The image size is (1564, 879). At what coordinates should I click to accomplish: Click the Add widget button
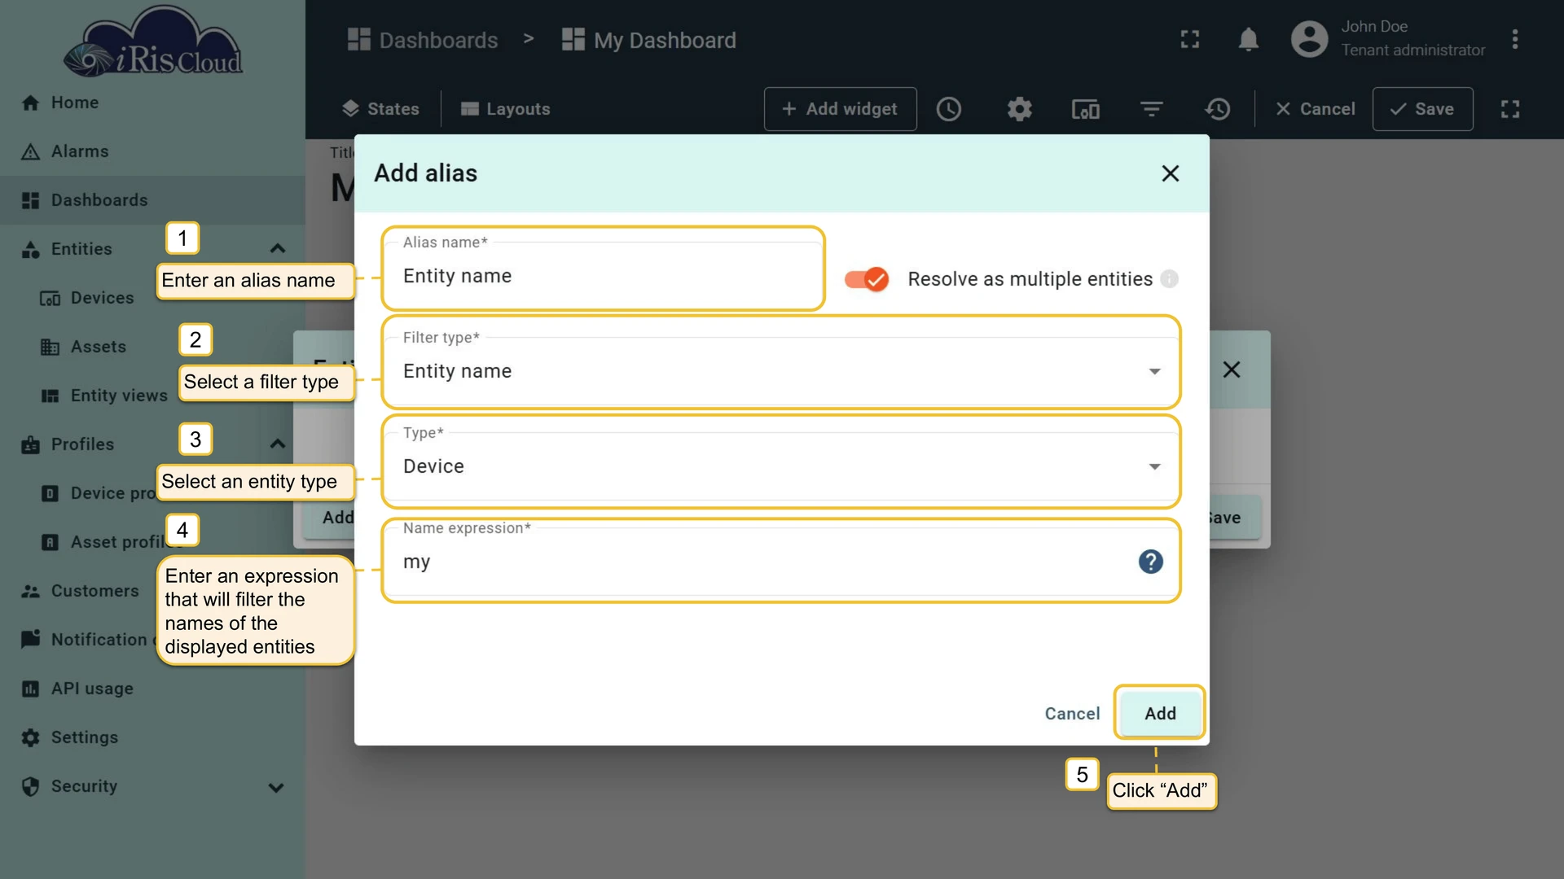[840, 109]
